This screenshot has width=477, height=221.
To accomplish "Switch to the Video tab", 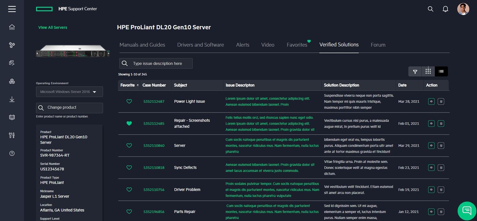I will [268, 45].
